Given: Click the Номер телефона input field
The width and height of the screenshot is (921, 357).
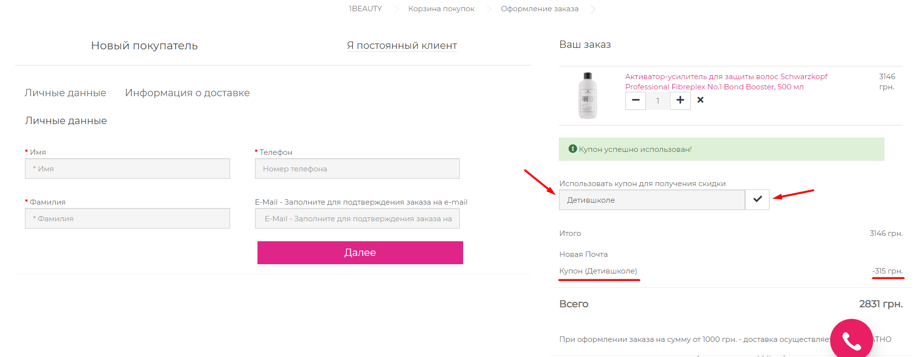Looking at the screenshot, I should (357, 168).
